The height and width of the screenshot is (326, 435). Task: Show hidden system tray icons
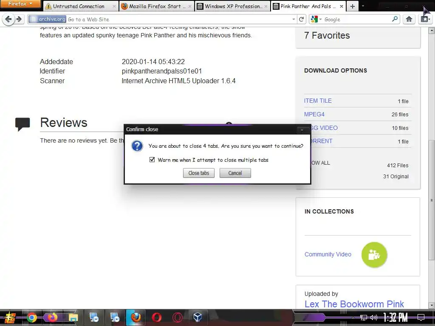pos(353,318)
